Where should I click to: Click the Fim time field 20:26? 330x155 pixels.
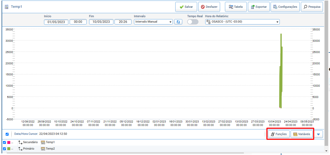[123, 22]
